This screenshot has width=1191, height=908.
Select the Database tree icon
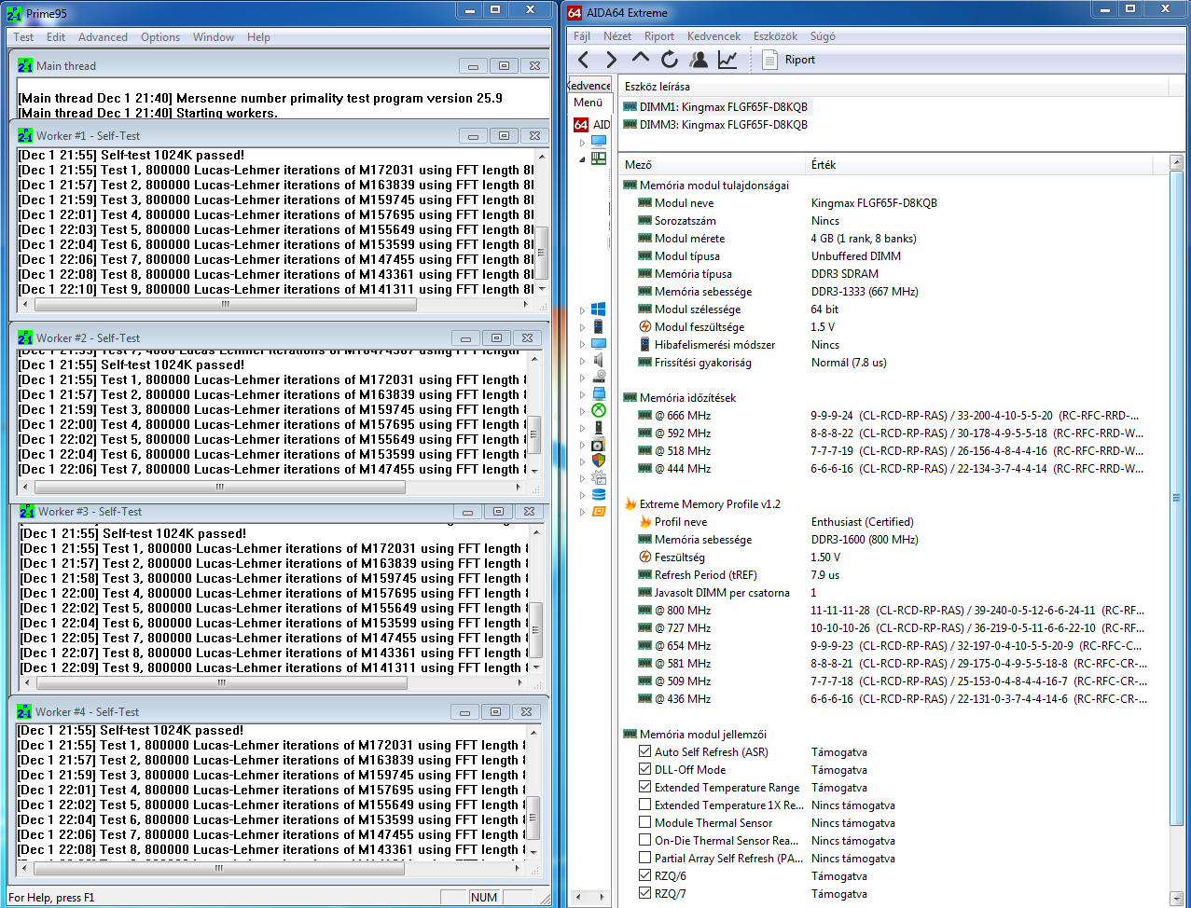tap(599, 494)
